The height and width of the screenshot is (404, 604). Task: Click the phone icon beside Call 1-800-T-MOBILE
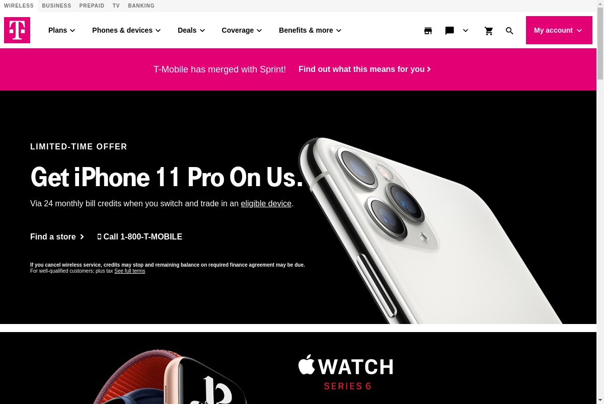point(99,236)
